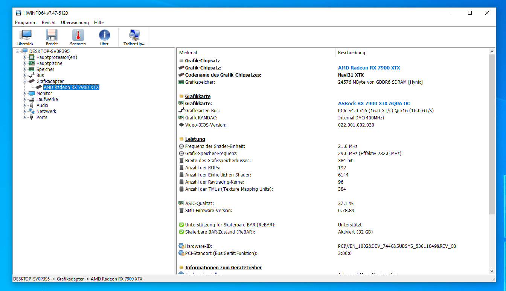Select AMD Radeon RX 7900 XTX tree item
Screen dimensions: 506x291
pos(71,87)
